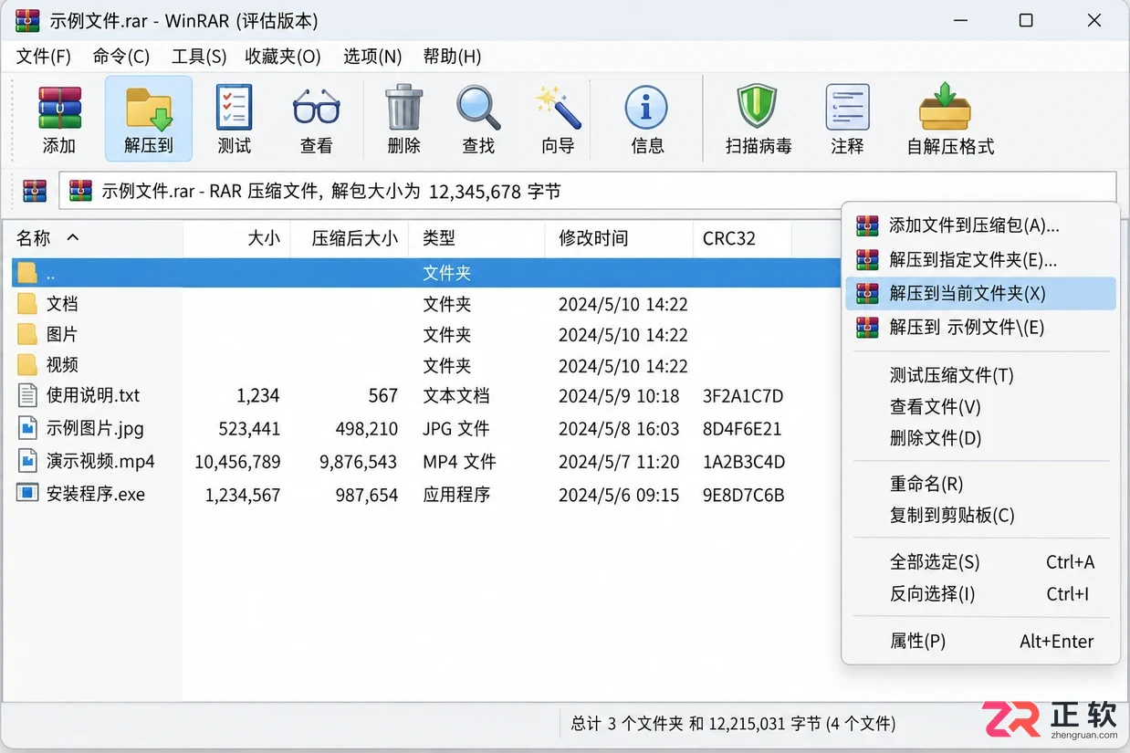Image resolution: width=1130 pixels, height=753 pixels.
Task: Click the 图片 folder icon
Action: (x=27, y=334)
